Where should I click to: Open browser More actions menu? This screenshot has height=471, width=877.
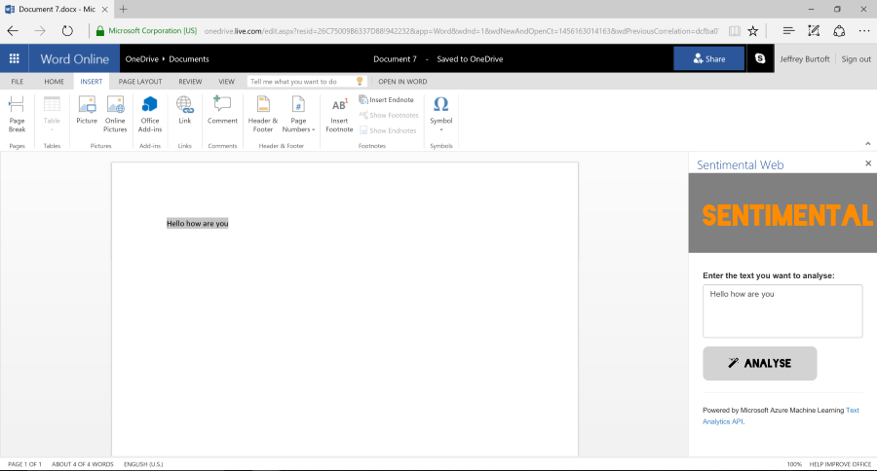pyautogui.click(x=864, y=31)
